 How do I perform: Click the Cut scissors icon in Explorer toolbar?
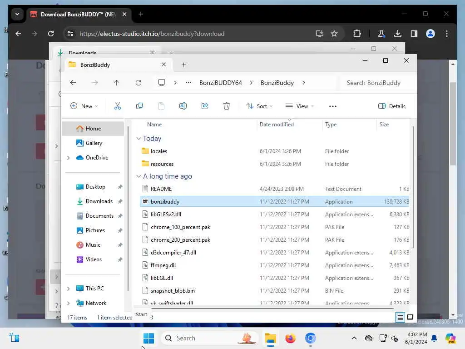click(118, 106)
